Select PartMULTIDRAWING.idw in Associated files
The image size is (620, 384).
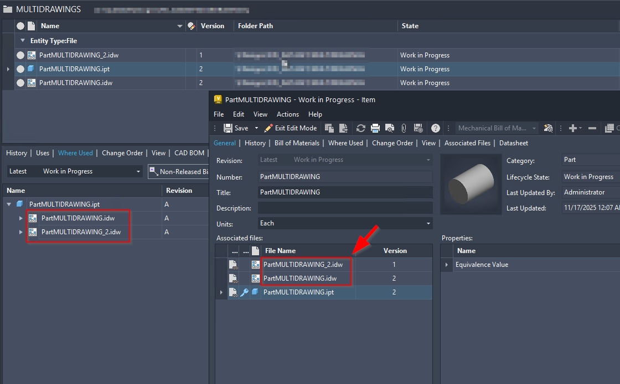[300, 278]
